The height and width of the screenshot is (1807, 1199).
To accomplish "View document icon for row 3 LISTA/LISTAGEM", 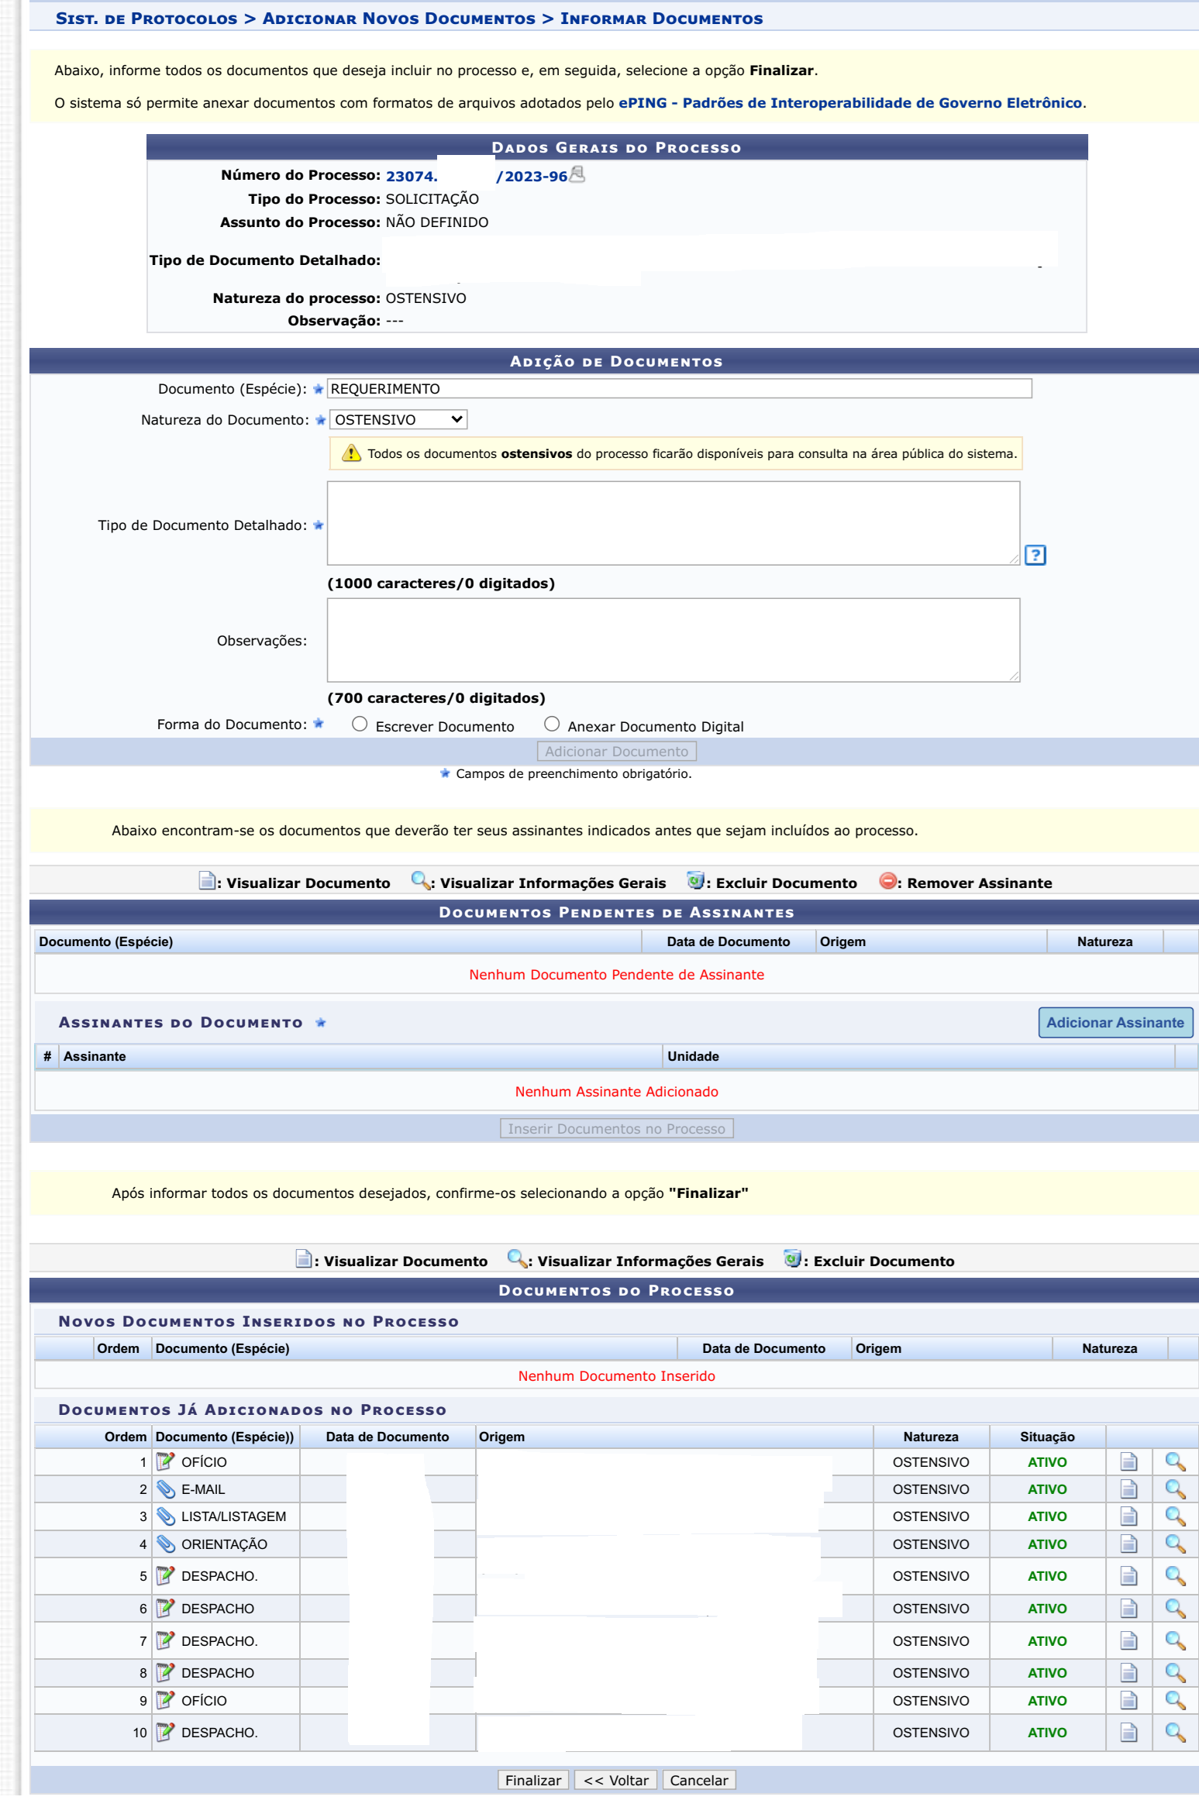I will click(1128, 1516).
